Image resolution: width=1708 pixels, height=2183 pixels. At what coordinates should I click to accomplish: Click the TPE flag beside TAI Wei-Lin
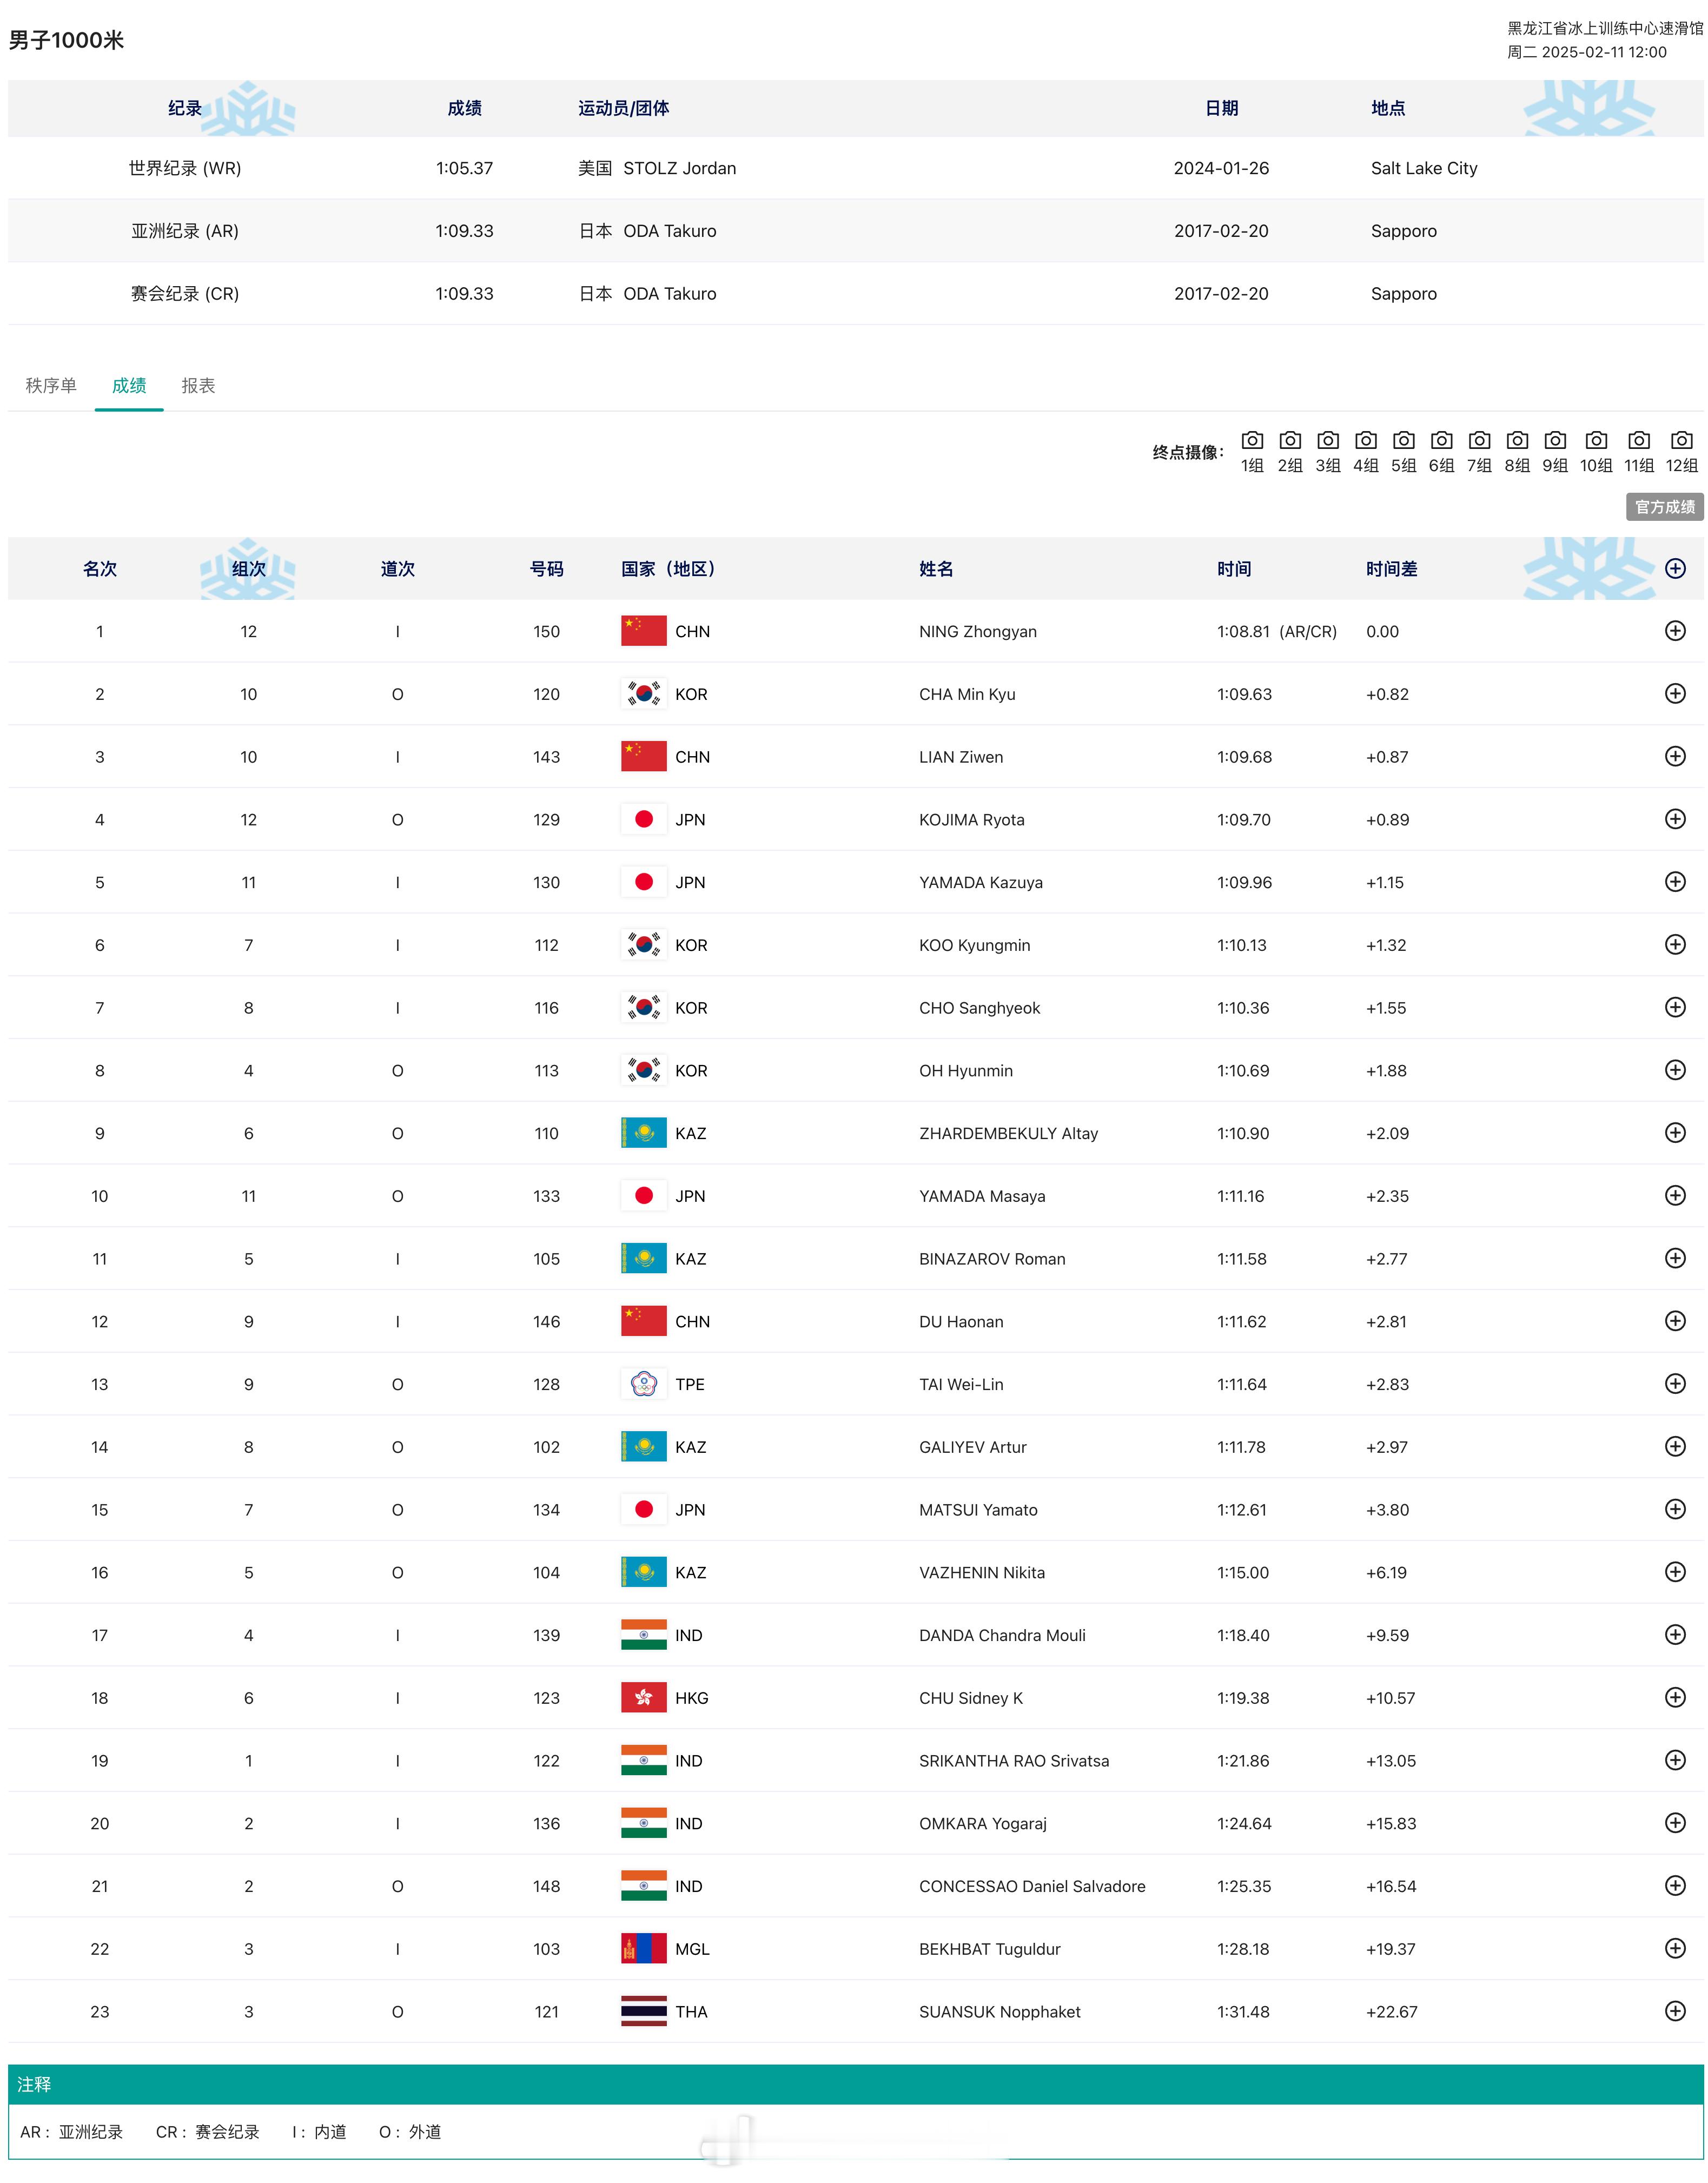pyautogui.click(x=644, y=1384)
